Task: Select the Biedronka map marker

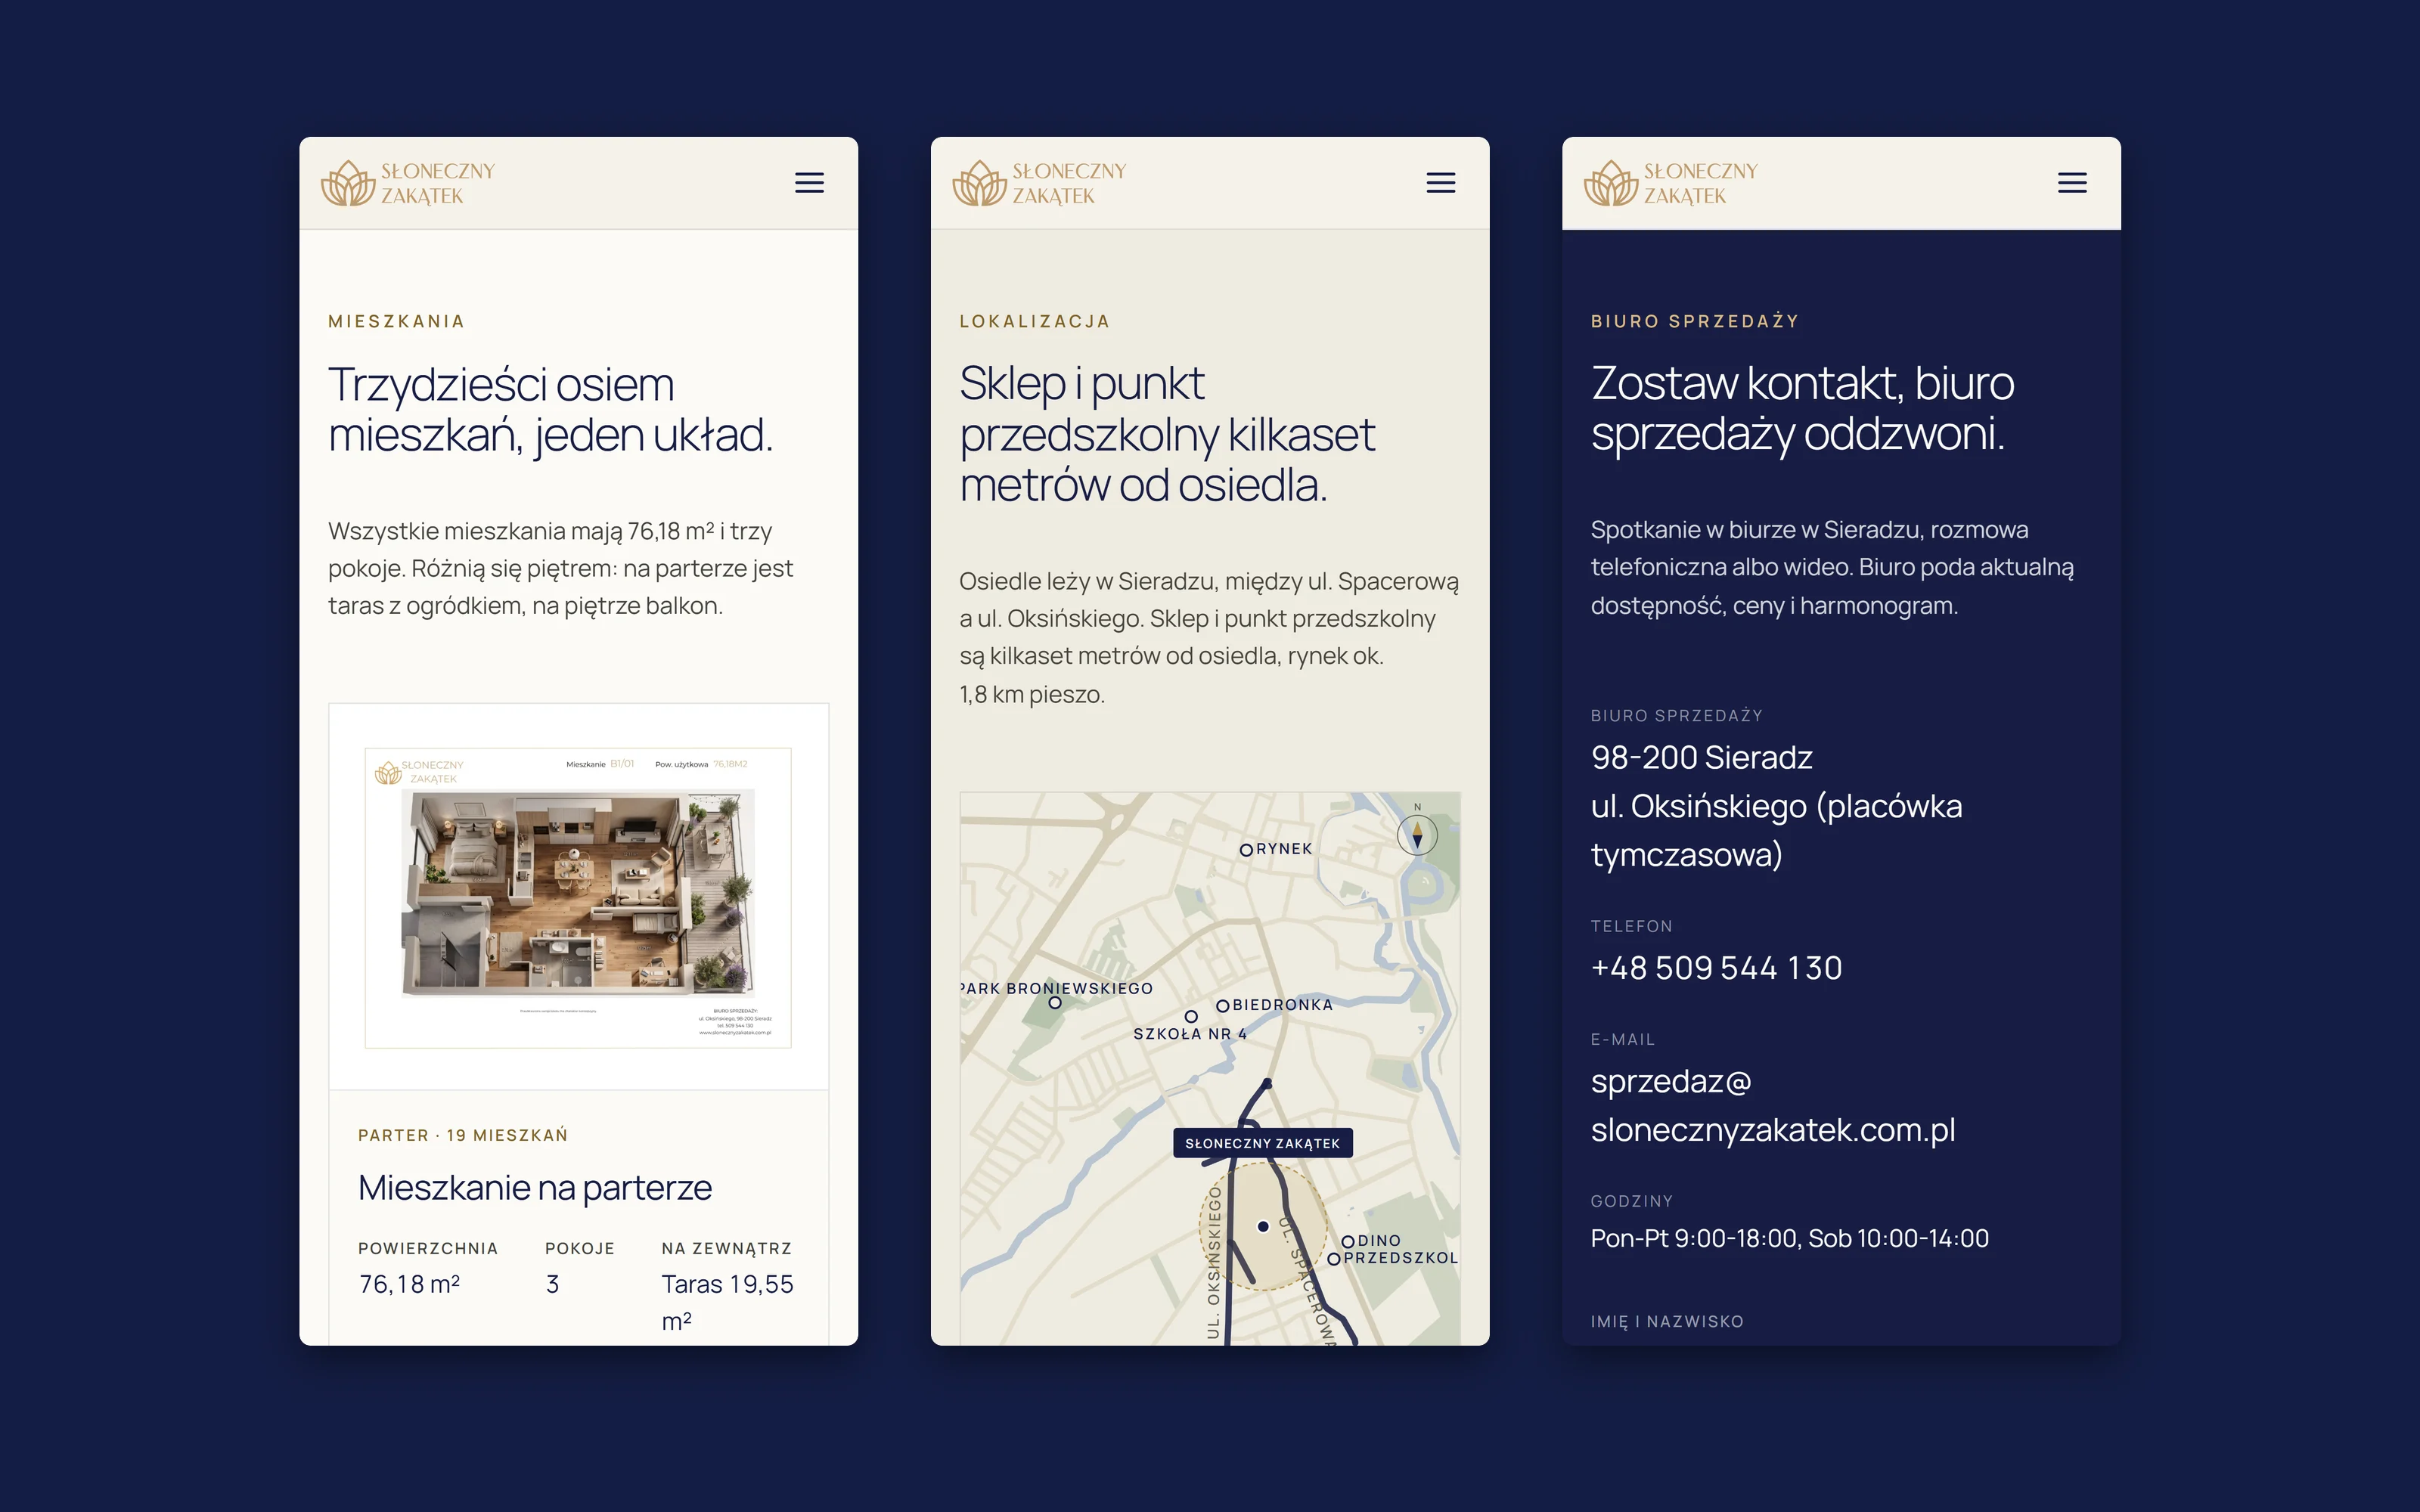Action: tap(1222, 1005)
